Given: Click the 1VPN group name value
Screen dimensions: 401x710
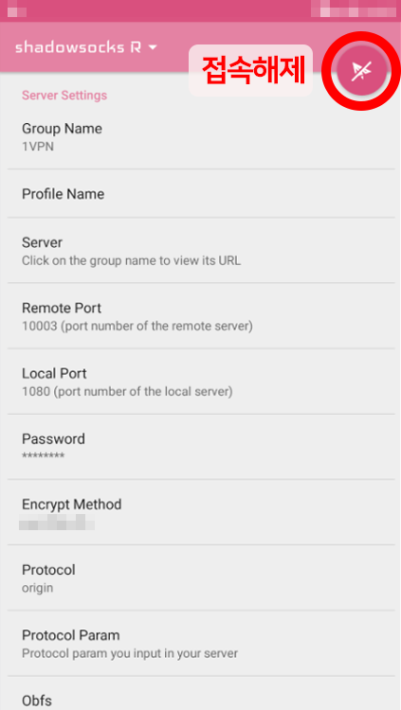Looking at the screenshot, I should [x=38, y=147].
